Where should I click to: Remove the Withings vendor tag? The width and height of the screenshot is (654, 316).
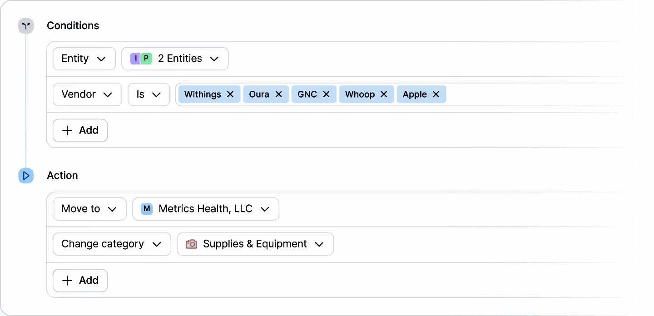(x=231, y=94)
